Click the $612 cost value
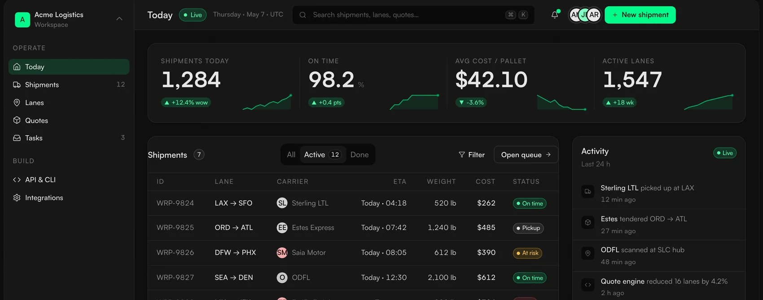763x300 pixels. 486,278
